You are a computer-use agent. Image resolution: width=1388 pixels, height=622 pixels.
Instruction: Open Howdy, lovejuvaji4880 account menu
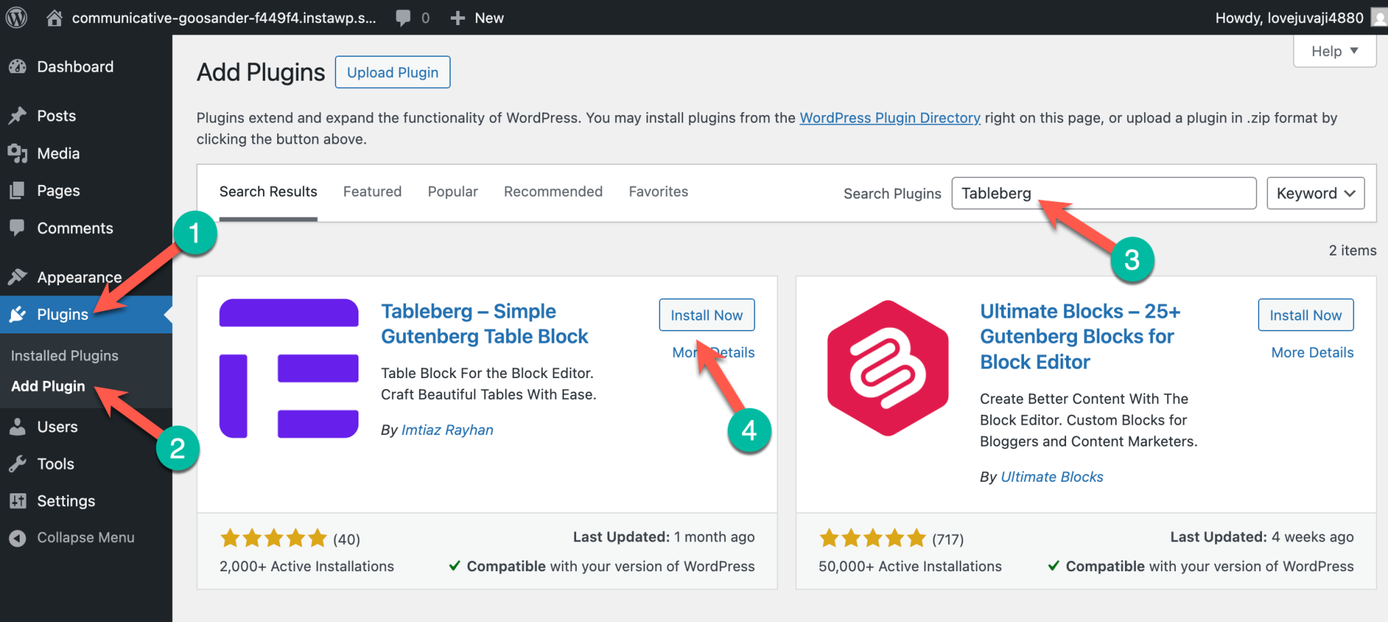(1289, 18)
